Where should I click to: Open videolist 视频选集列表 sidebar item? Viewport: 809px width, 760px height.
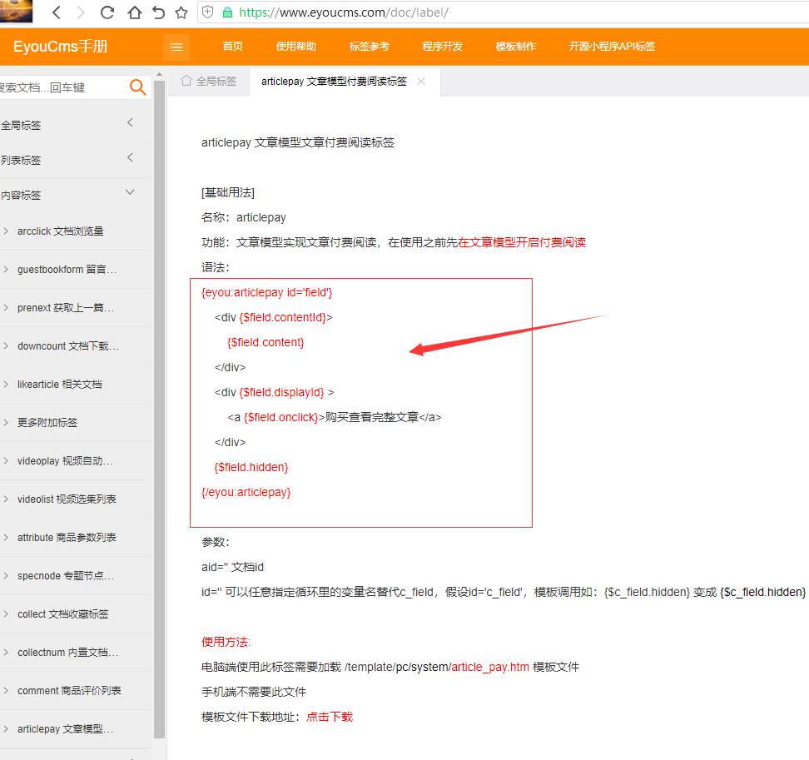point(77,499)
